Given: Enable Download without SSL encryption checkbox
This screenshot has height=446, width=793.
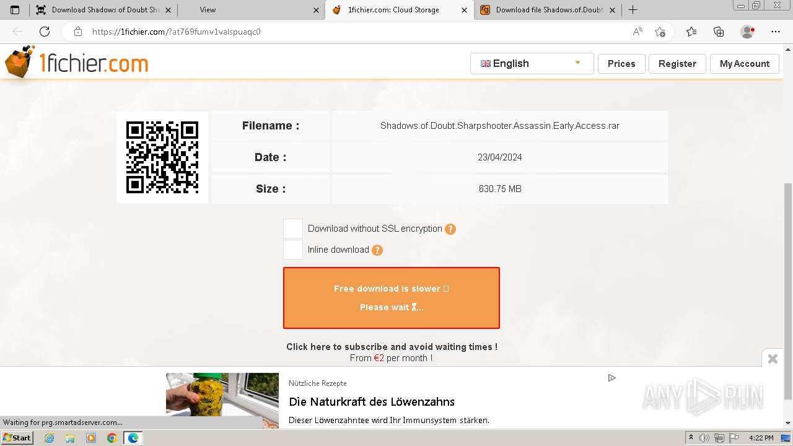Looking at the screenshot, I should tap(293, 229).
